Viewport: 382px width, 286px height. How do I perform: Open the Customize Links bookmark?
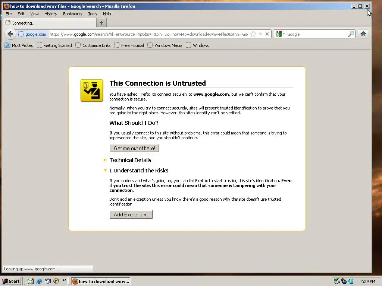pos(93,45)
